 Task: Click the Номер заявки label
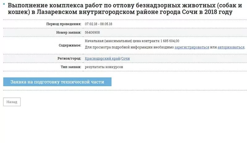point(69,32)
